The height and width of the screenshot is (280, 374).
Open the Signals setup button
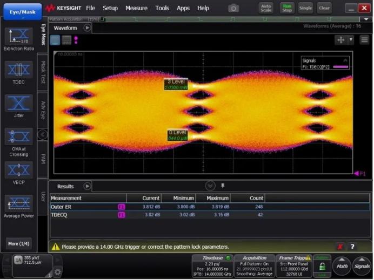tap(362, 265)
